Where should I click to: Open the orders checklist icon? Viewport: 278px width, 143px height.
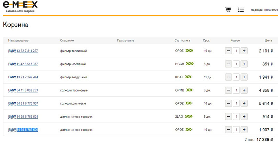[240, 10]
